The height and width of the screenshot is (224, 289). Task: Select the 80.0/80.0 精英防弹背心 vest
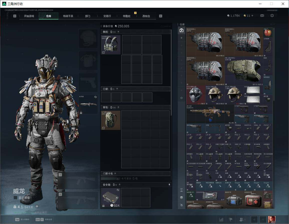pos(205,71)
